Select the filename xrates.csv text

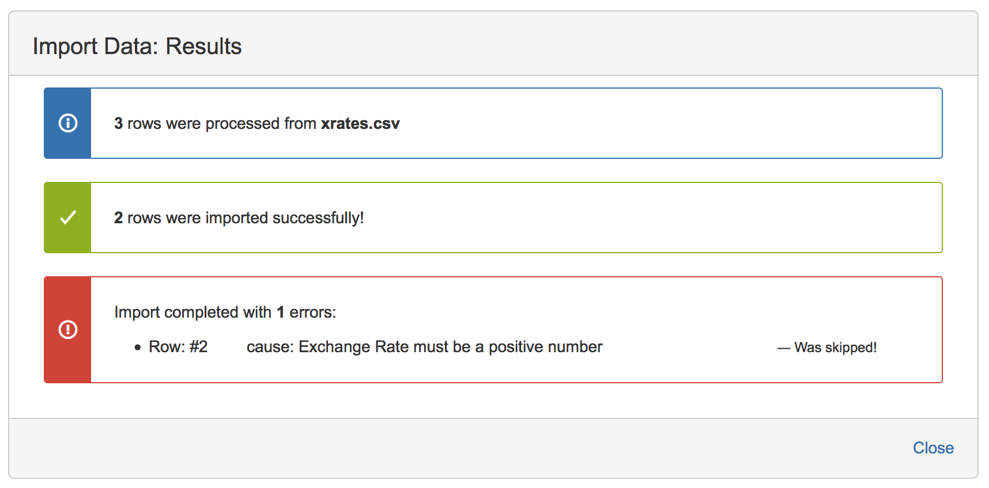tap(360, 123)
